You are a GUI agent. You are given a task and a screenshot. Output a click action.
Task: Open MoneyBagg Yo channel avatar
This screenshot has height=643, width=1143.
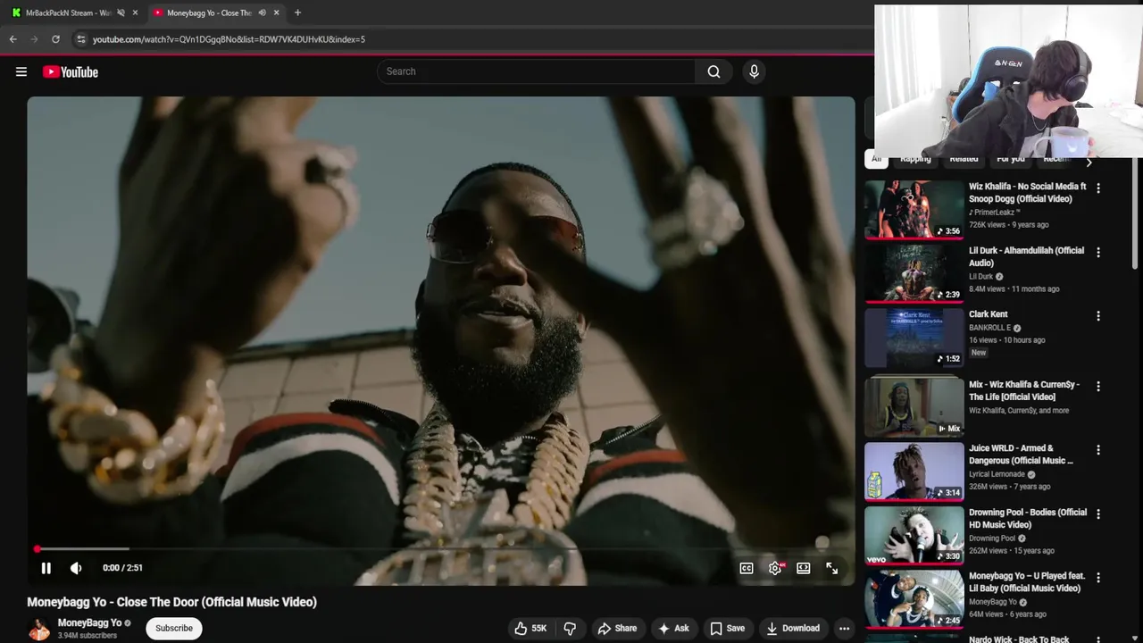pos(39,629)
